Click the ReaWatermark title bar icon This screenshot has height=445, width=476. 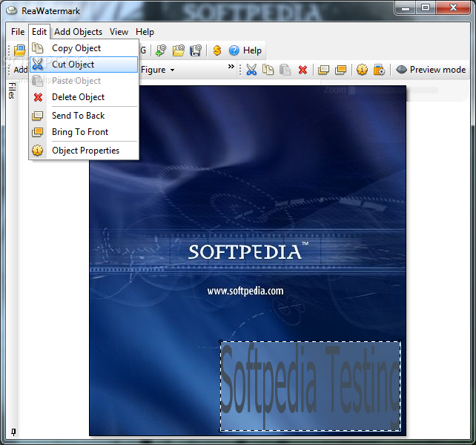click(12, 10)
